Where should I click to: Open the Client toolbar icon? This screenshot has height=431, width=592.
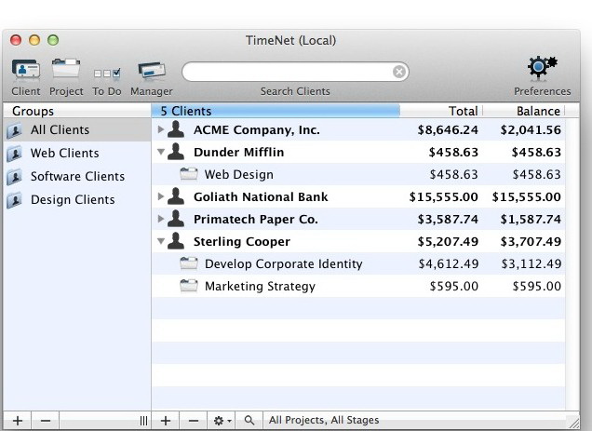26,69
